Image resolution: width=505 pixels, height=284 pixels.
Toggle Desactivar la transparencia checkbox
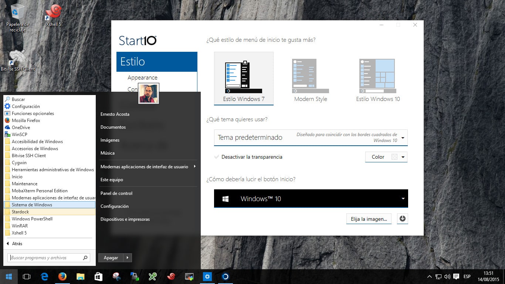point(217,157)
